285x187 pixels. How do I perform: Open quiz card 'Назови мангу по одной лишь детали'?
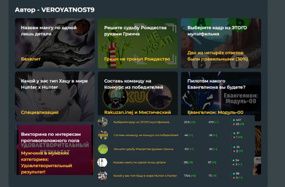pyautogui.click(x=55, y=43)
